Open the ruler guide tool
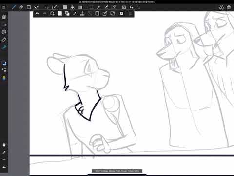This screenshot has width=234, height=176. (4, 40)
